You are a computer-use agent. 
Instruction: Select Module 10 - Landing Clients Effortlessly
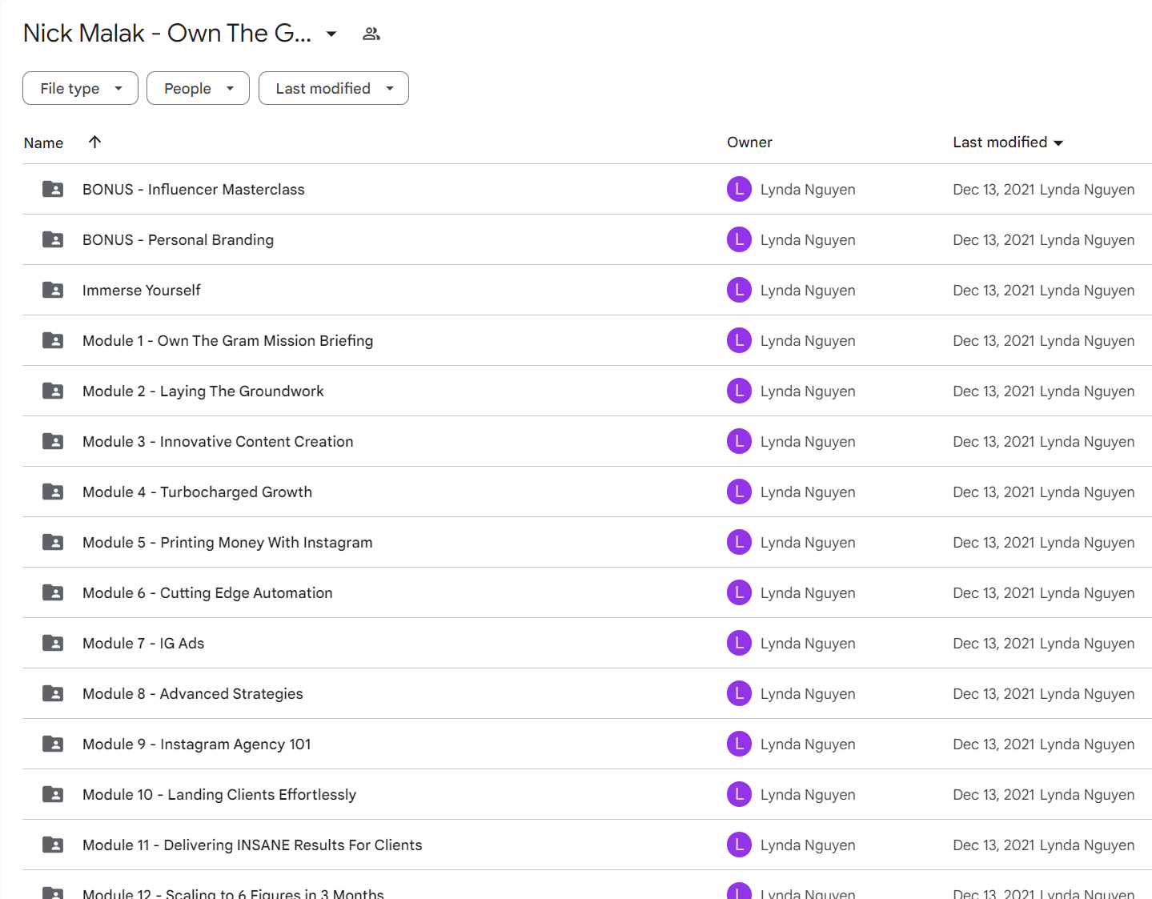tap(219, 794)
